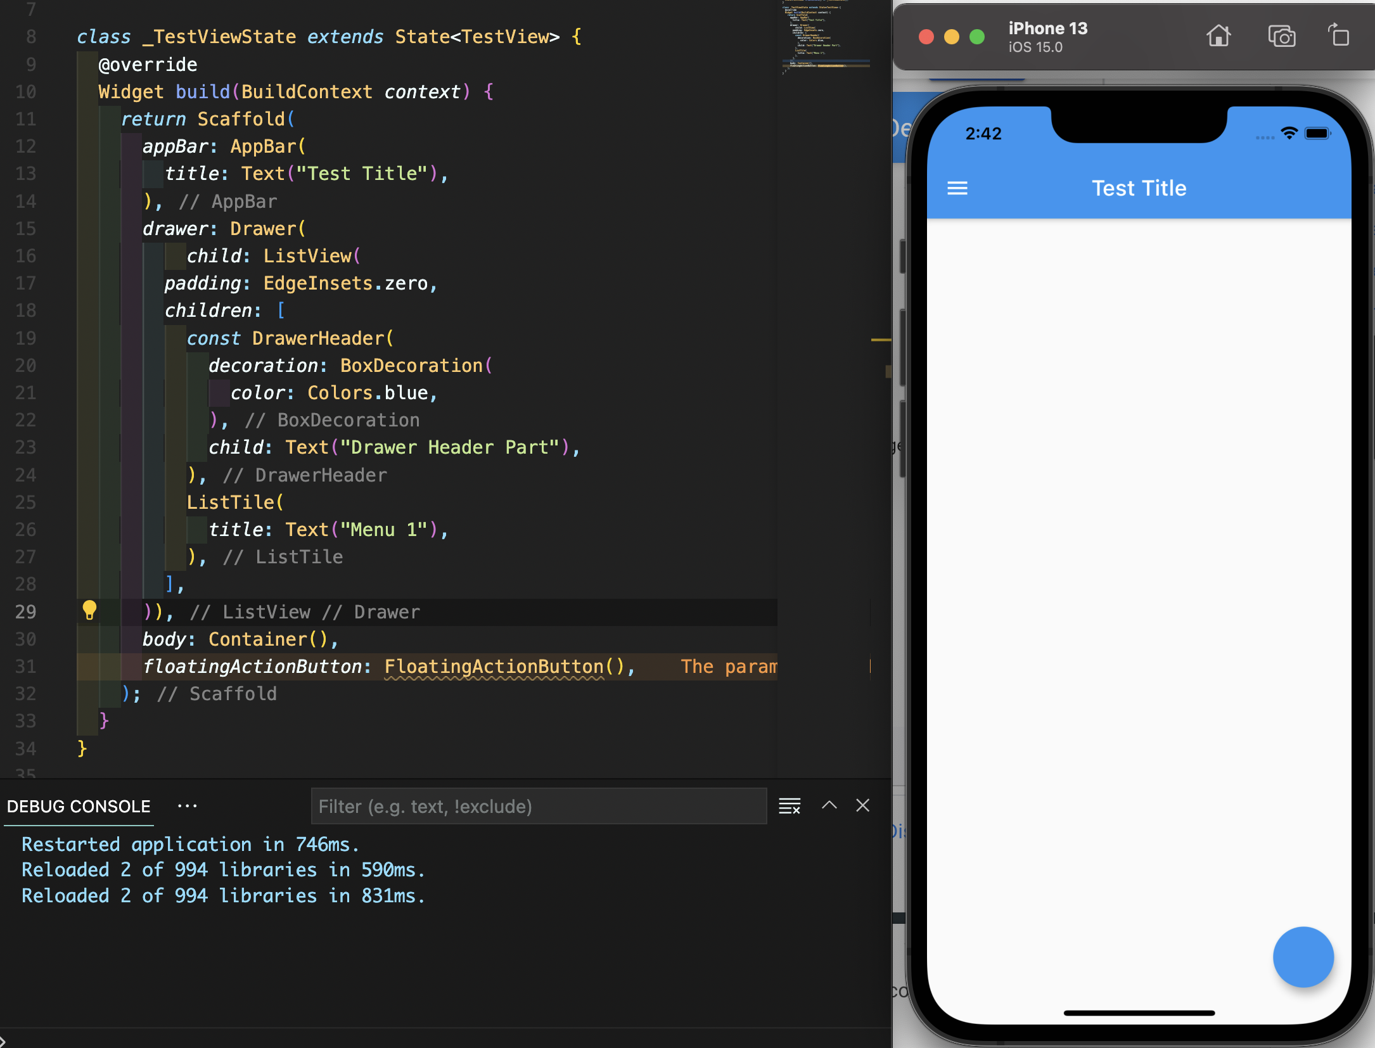Clear the debug console output
This screenshot has width=1375, height=1048.
point(790,806)
